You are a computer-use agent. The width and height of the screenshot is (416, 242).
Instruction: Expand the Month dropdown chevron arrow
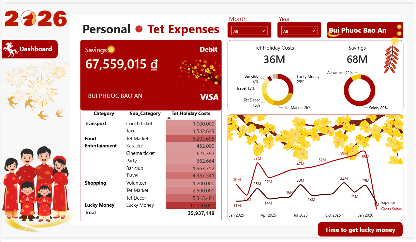click(x=263, y=30)
